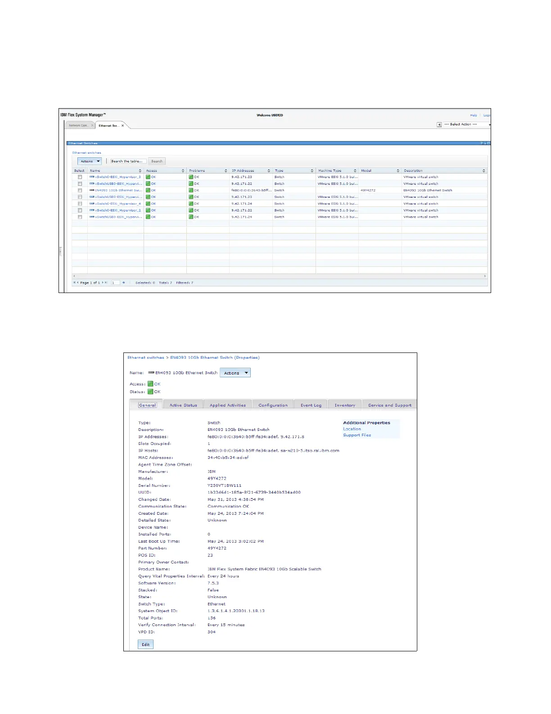Open the Applied Activities tab
551x714 pixels.
point(228,405)
